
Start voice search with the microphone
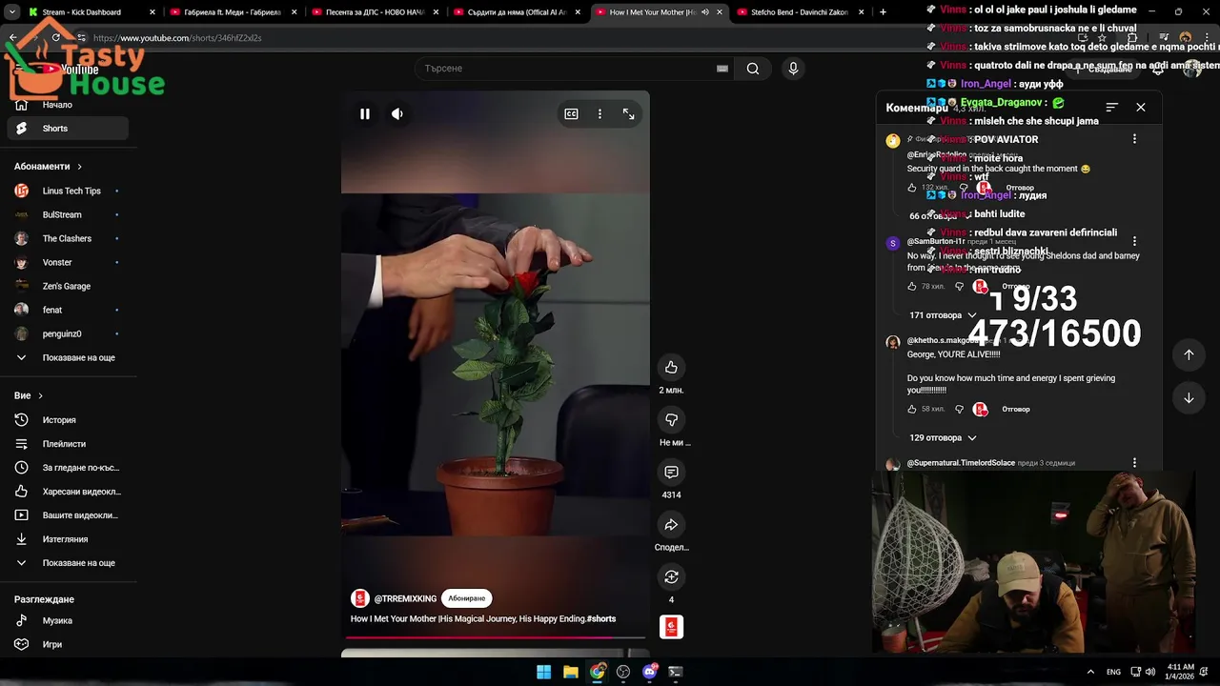coord(793,69)
